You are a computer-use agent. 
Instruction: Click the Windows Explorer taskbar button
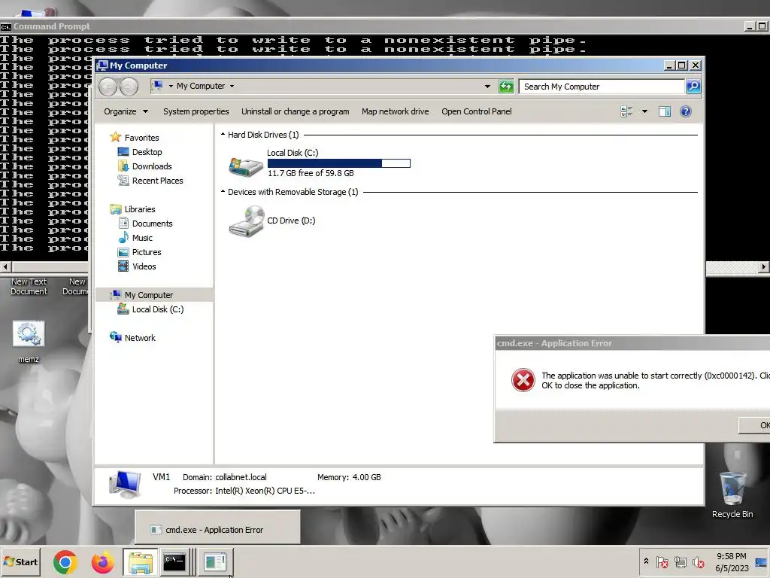pyautogui.click(x=141, y=561)
